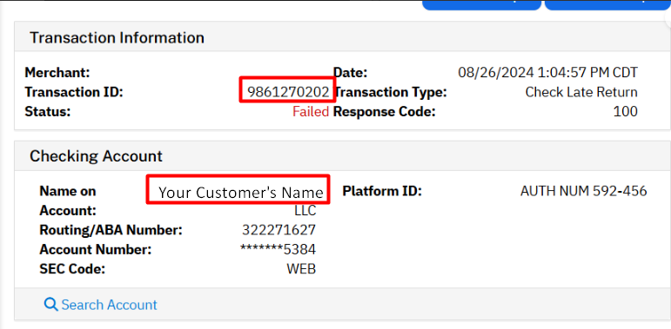
Task: Click the LLC text under account name
Action: pos(305,210)
